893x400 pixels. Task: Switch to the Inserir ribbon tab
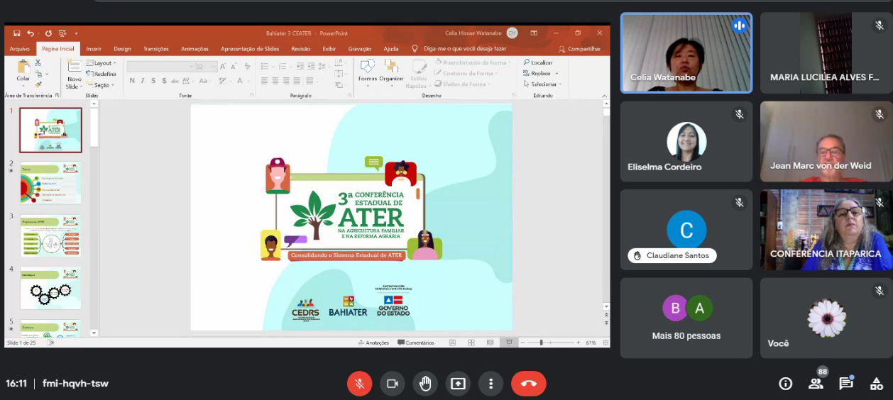point(94,49)
